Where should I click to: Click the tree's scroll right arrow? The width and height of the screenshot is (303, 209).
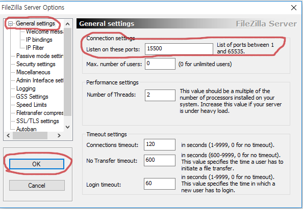coord(59,135)
